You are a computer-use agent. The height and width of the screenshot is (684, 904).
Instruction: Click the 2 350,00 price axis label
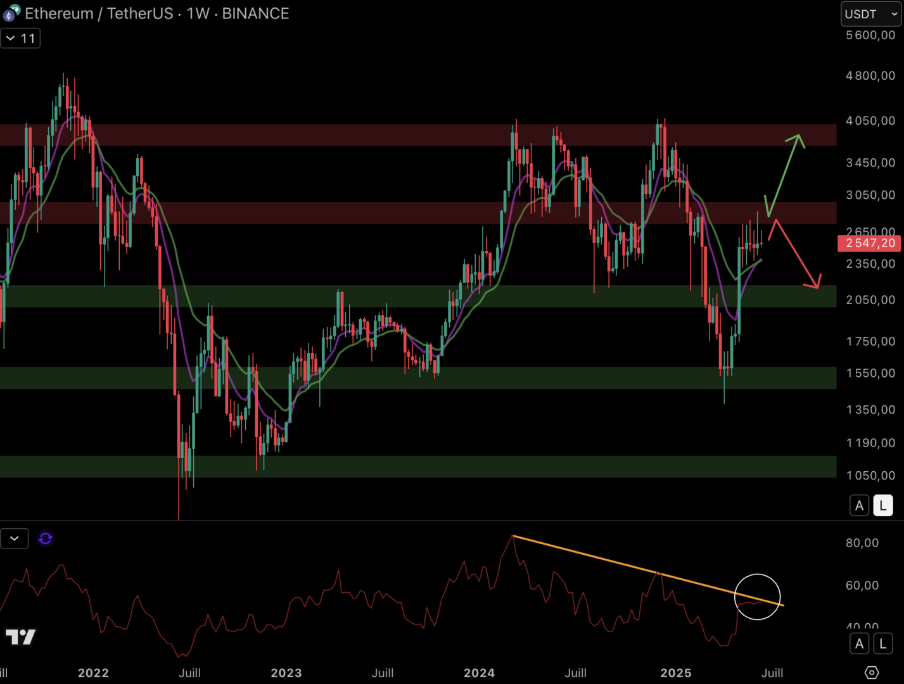tap(871, 263)
